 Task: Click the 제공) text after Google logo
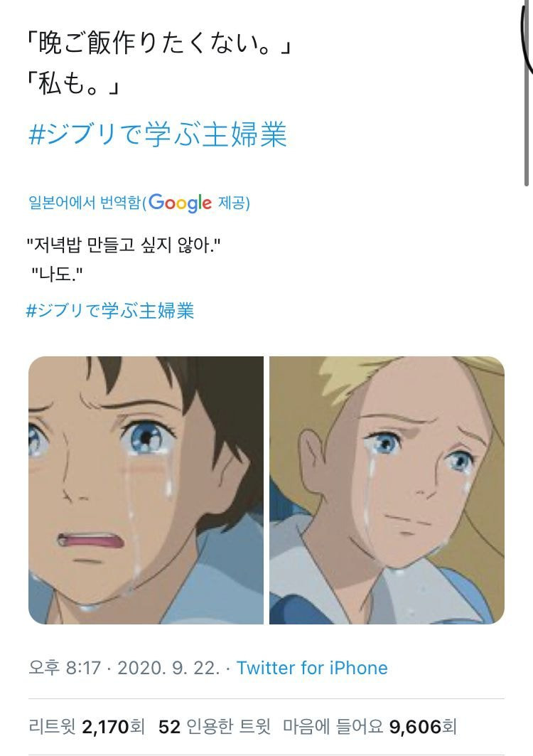click(x=234, y=203)
